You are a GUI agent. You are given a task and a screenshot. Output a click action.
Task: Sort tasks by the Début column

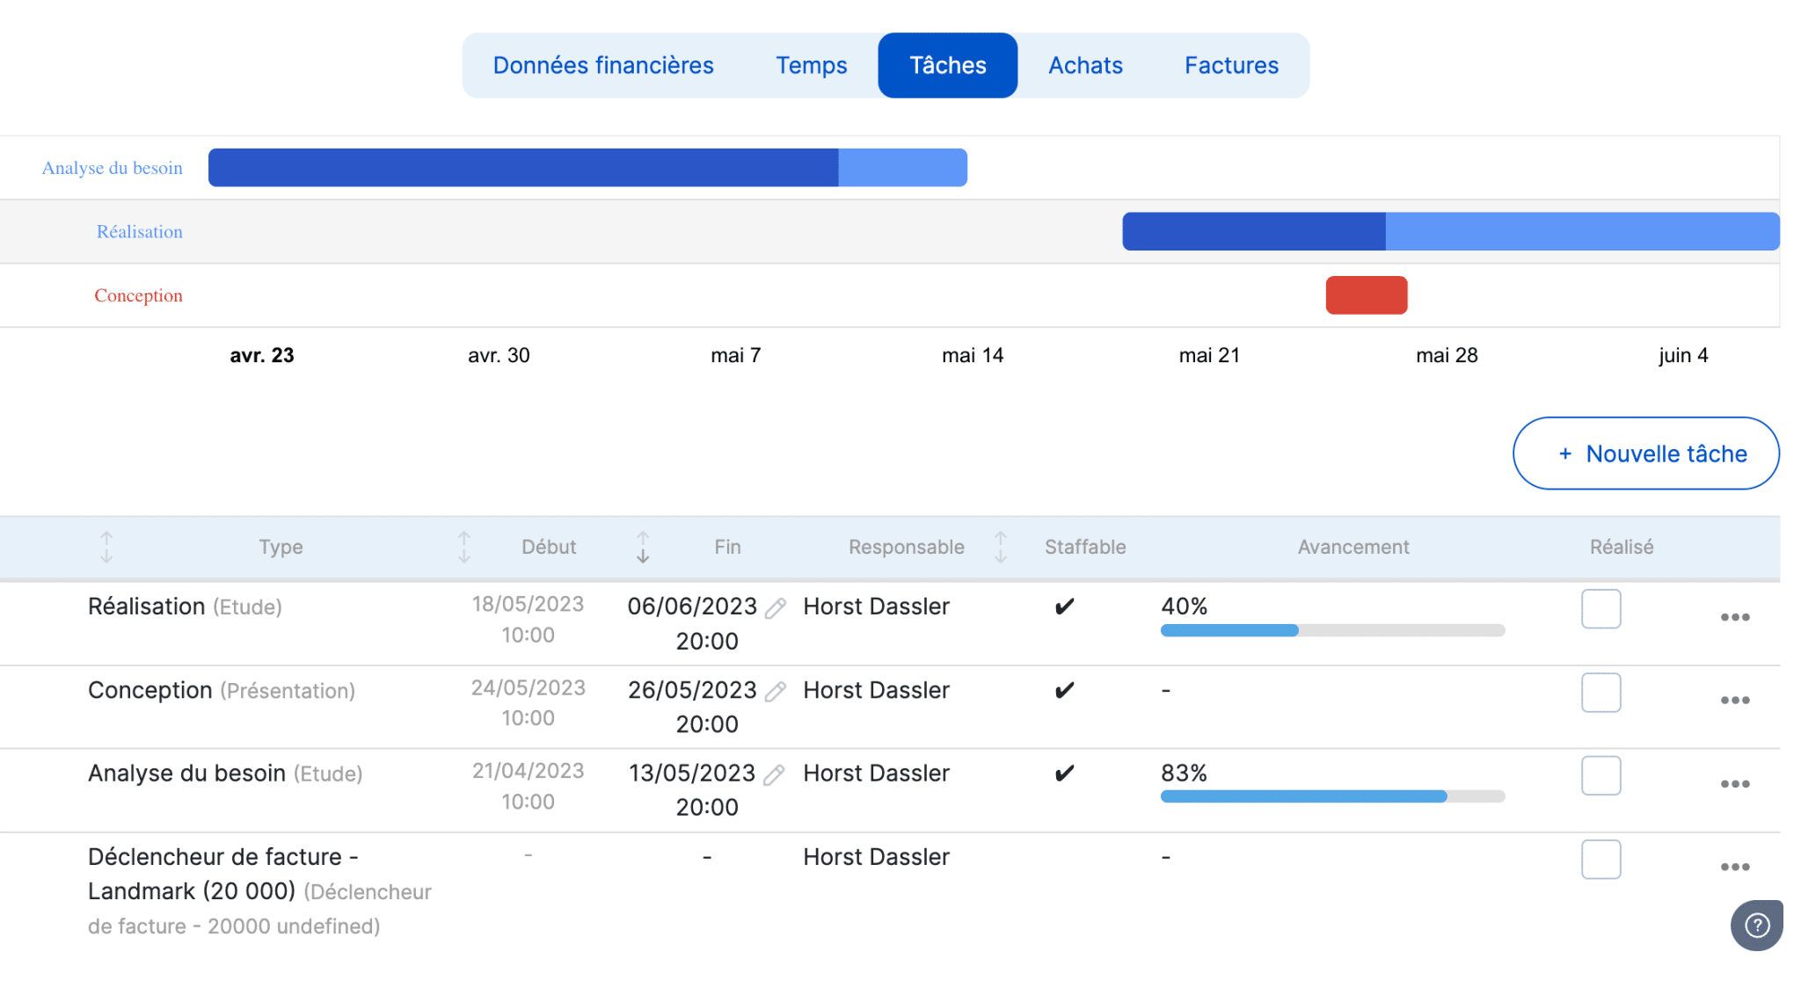pyautogui.click(x=463, y=547)
